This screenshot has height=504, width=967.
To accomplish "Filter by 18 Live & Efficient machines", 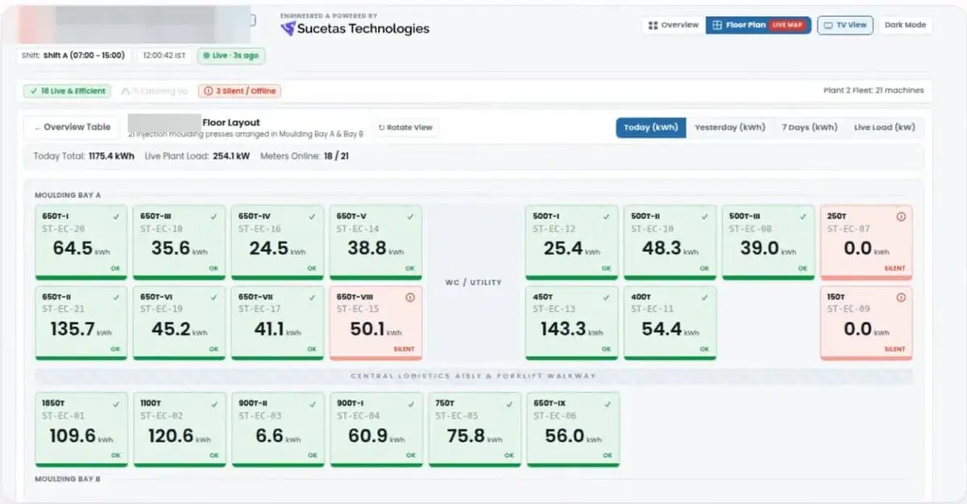I will point(66,91).
